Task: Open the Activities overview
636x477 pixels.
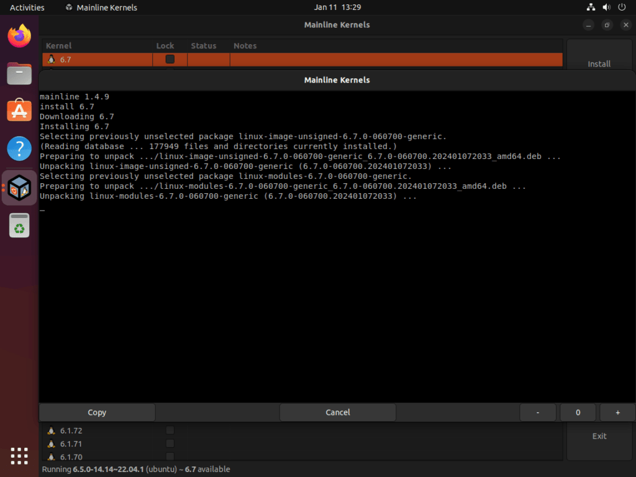Action: click(27, 7)
